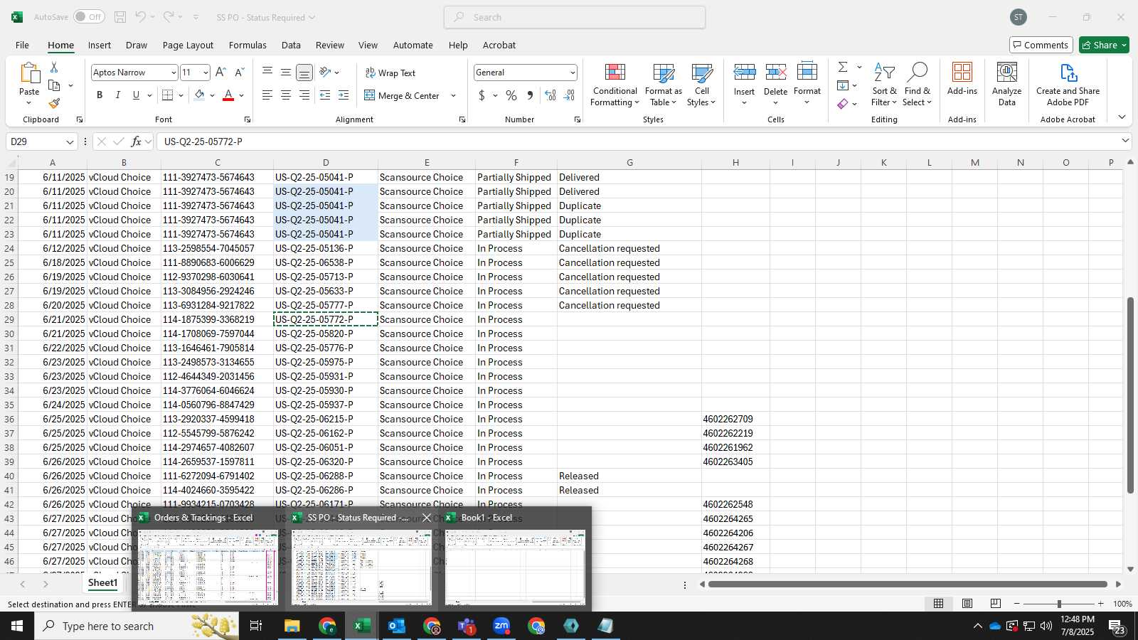Click the Increase Indent icon

344,95
